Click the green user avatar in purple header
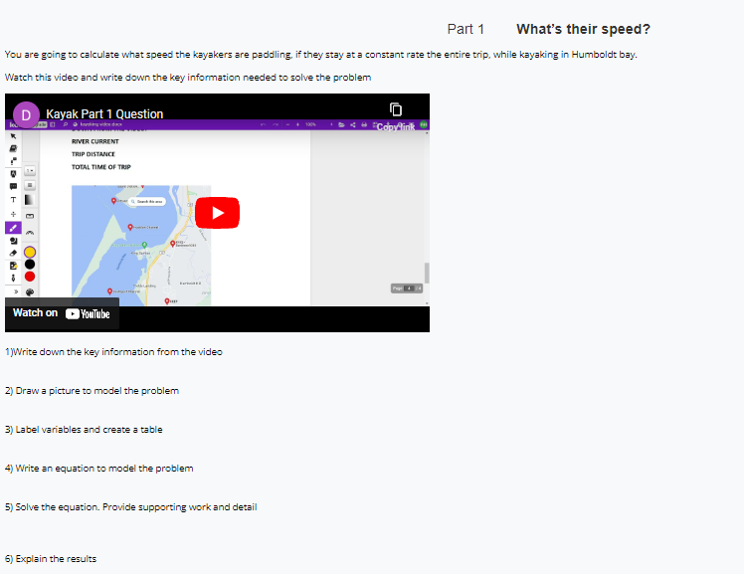Image resolution: width=744 pixels, height=574 pixels. click(x=424, y=124)
